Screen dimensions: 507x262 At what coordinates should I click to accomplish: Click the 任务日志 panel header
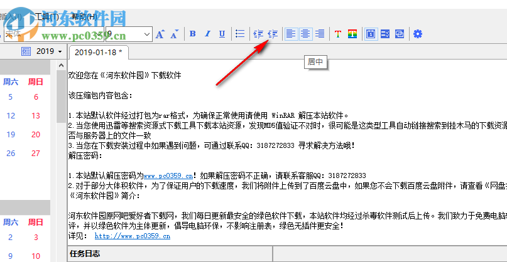170,254
